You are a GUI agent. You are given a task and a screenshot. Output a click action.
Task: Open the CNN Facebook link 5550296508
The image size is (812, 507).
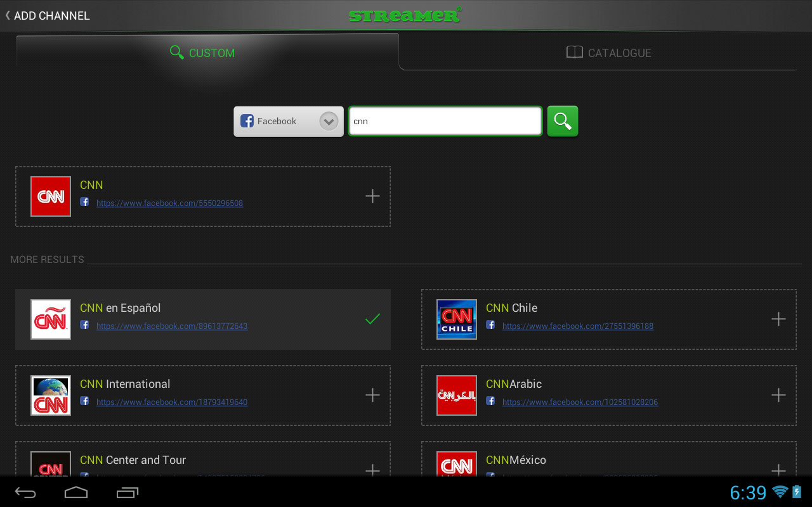pos(169,203)
